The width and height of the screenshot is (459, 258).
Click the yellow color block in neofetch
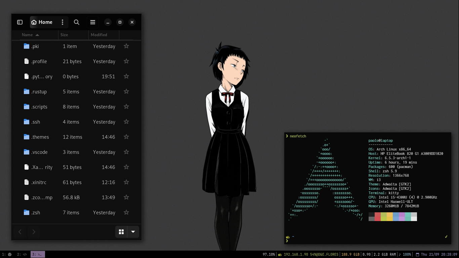pos(390,217)
